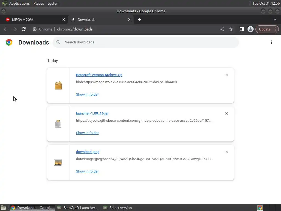Open launcher-1.09_16.jar file link
This screenshot has width=281, height=211.
tap(92, 113)
